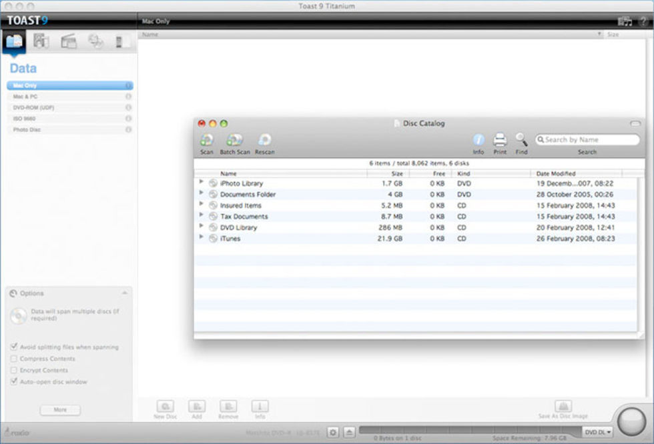This screenshot has height=444, width=654.
Task: Click the Print icon
Action: (500, 141)
